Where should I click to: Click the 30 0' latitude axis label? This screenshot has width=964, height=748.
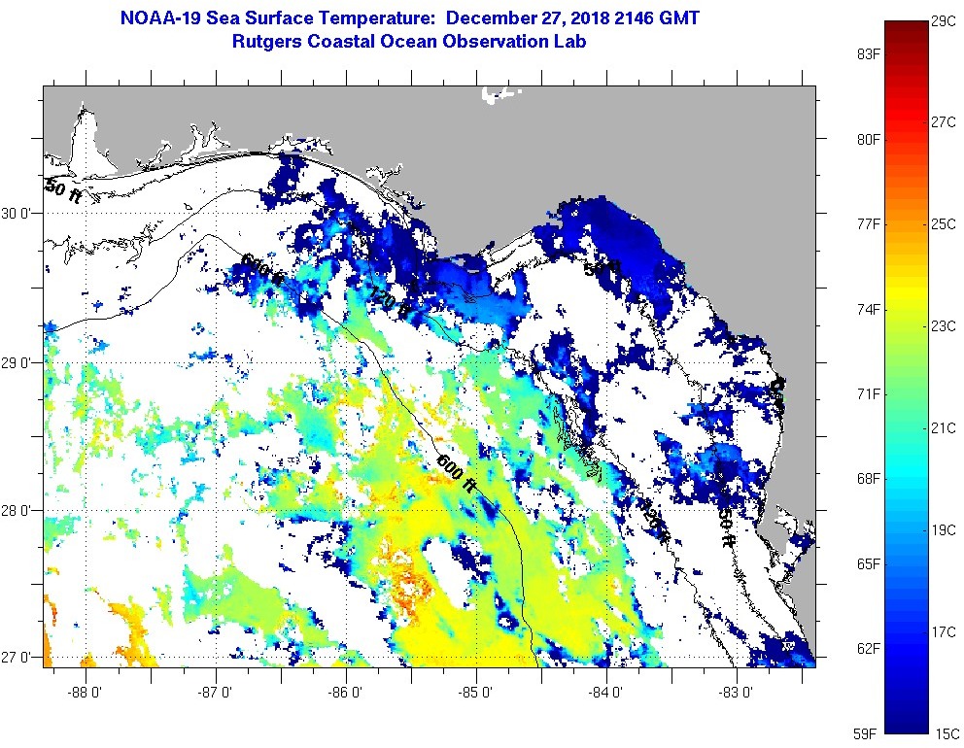19,214
